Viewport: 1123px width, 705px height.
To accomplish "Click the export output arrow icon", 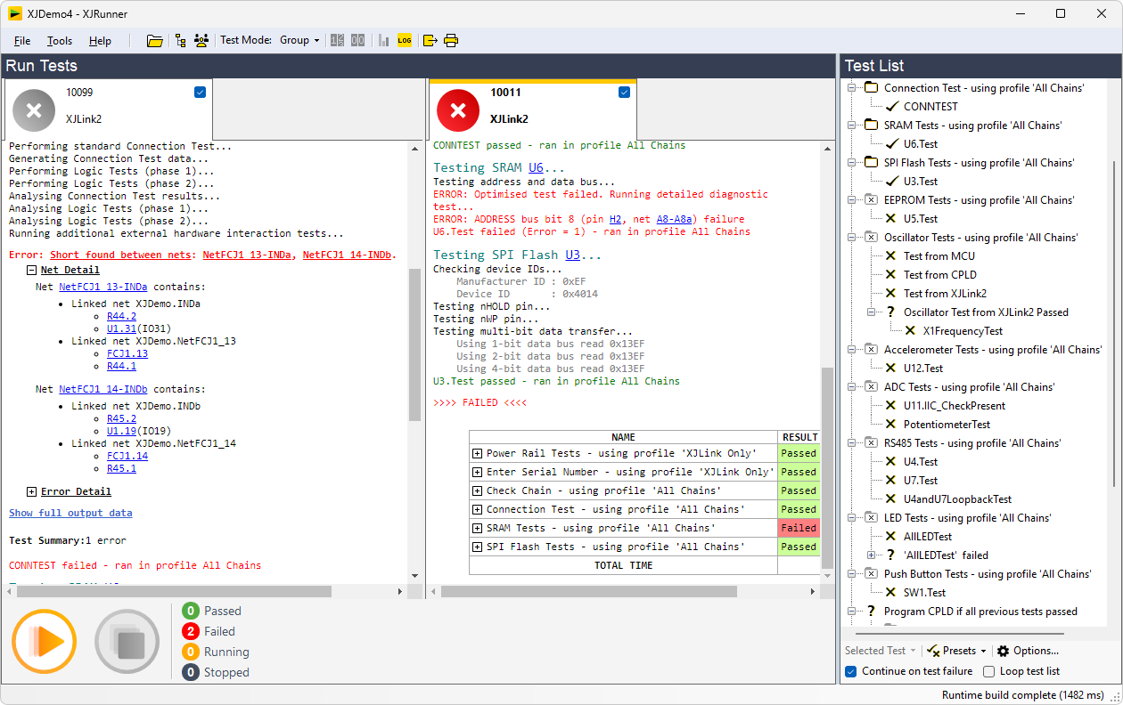I will pyautogui.click(x=430, y=40).
